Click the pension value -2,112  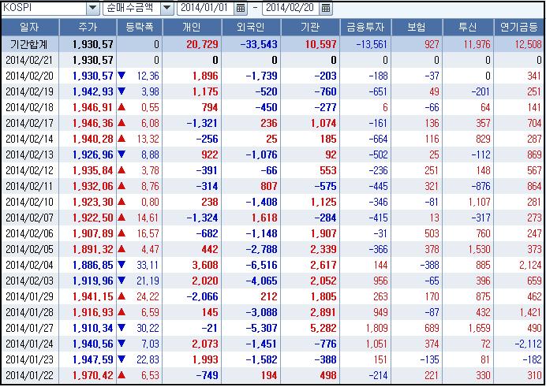pos(528,344)
